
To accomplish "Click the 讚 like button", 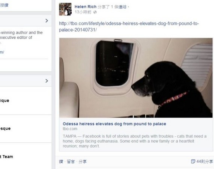I will tap(61, 161).
